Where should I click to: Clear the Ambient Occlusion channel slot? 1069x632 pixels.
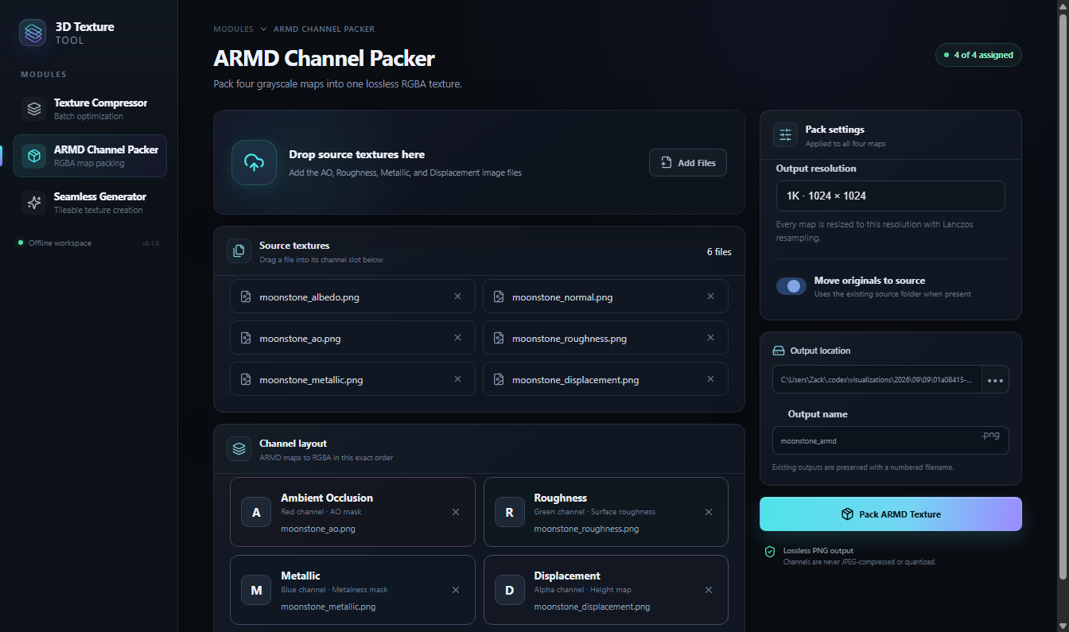456,512
